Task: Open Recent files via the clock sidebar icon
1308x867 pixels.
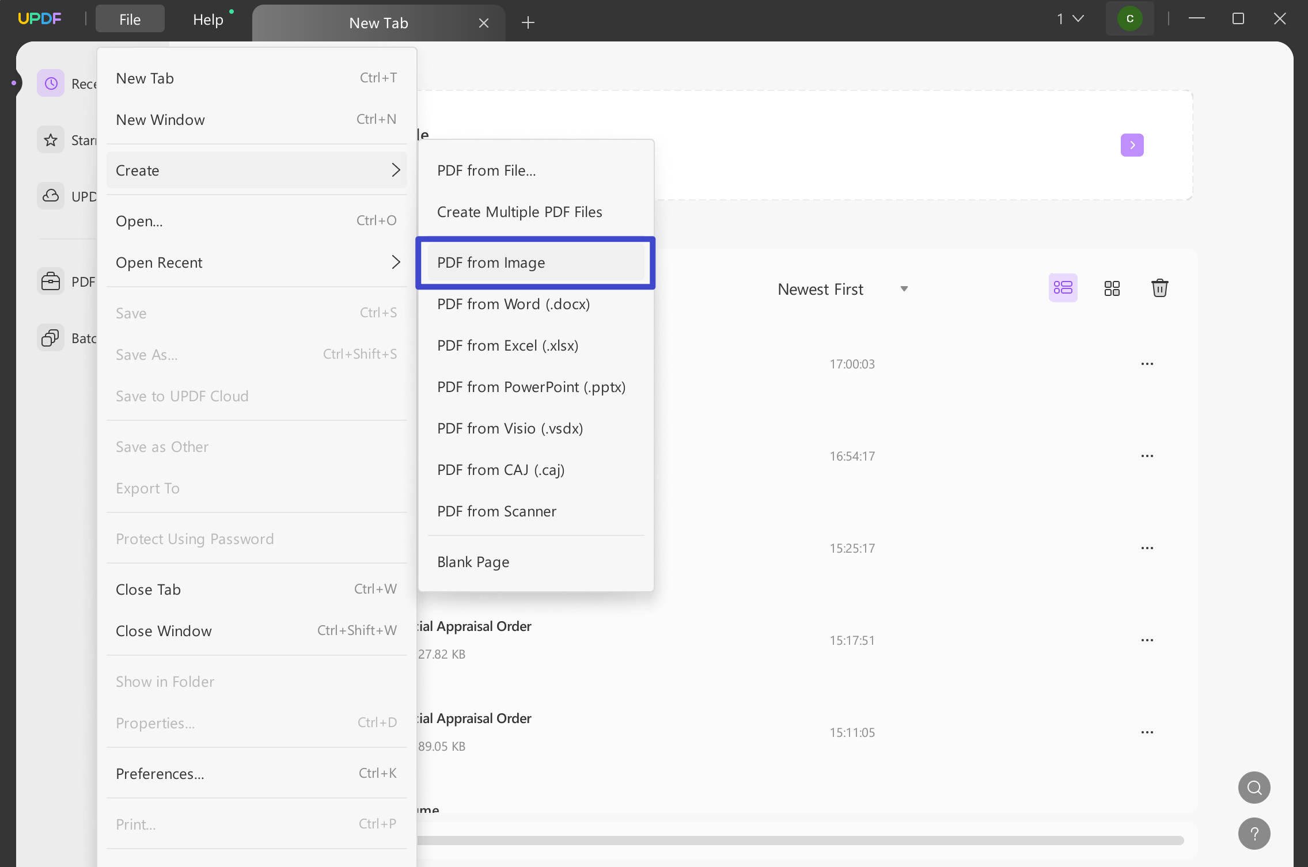Action: pos(51,83)
